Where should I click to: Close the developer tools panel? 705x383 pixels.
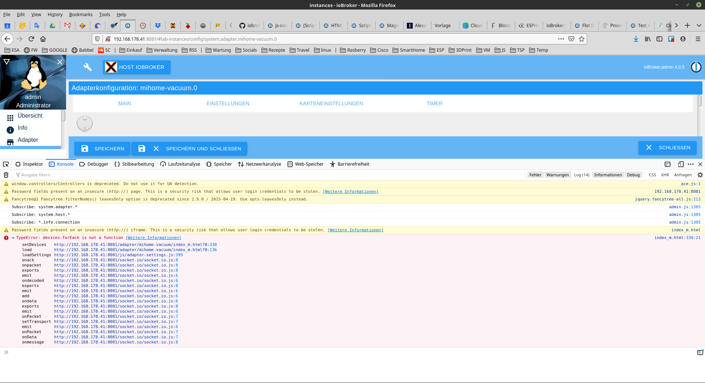pos(700,164)
